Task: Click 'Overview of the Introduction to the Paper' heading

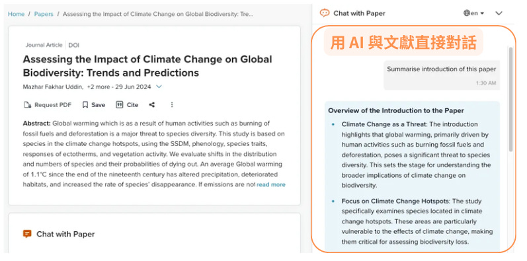Action: (x=396, y=110)
